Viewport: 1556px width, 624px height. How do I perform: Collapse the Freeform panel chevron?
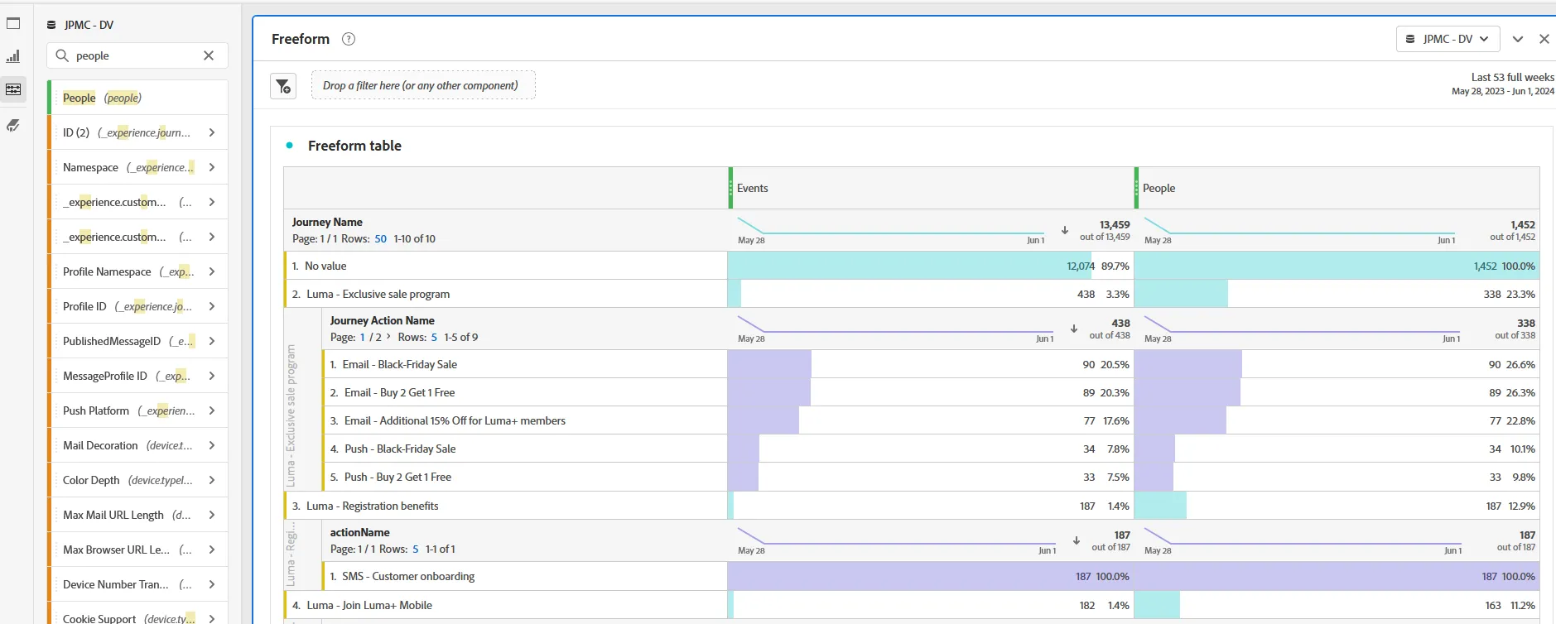[1518, 39]
